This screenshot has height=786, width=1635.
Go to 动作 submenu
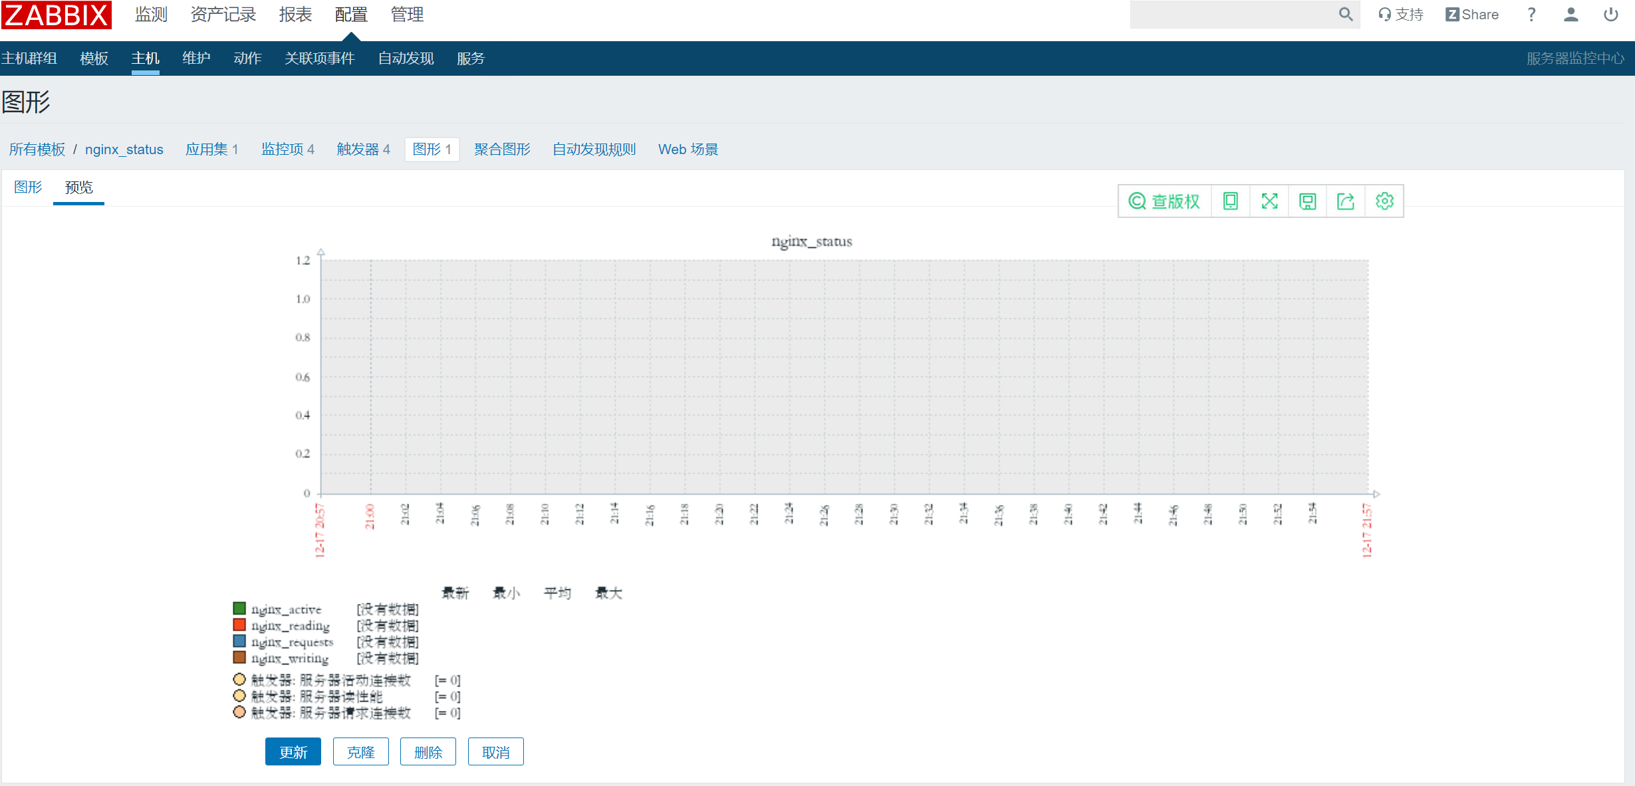(247, 58)
